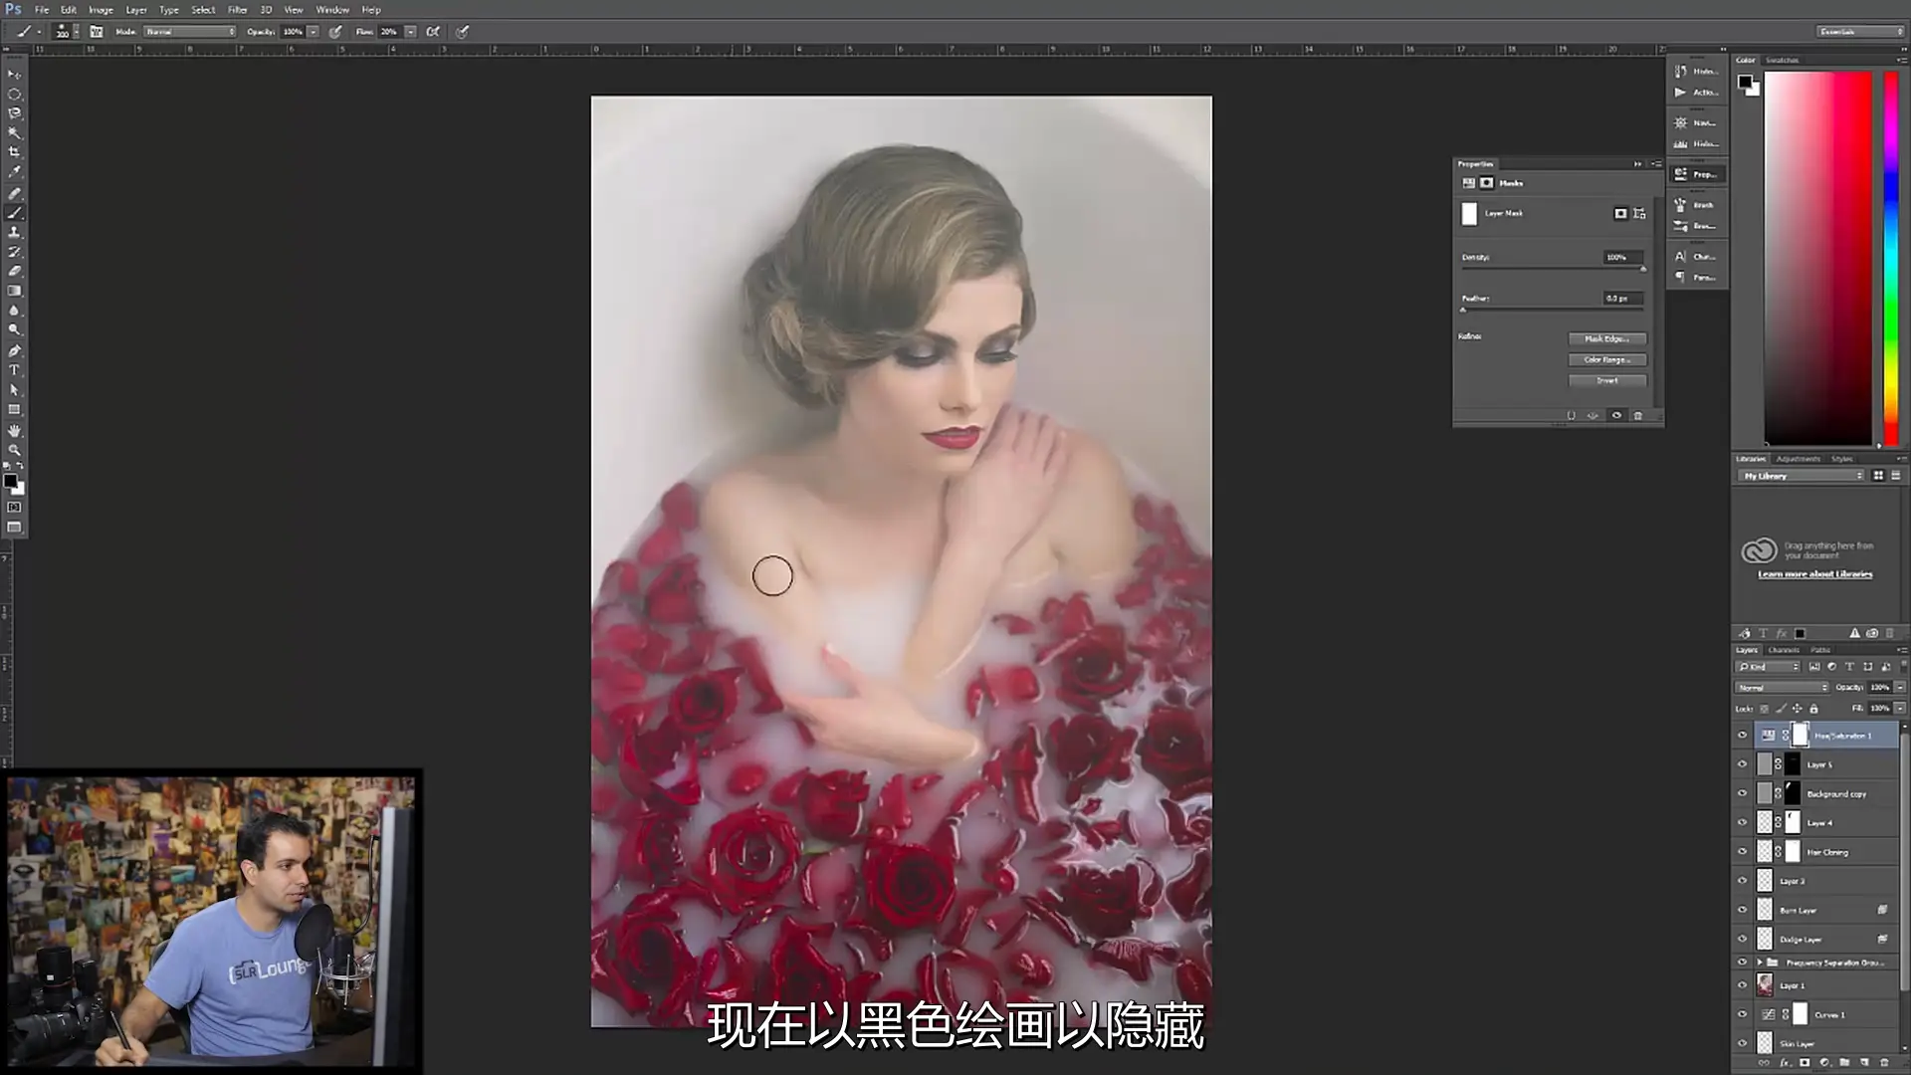Expand the Frequency Separation group
The image size is (1911, 1075).
(1760, 963)
